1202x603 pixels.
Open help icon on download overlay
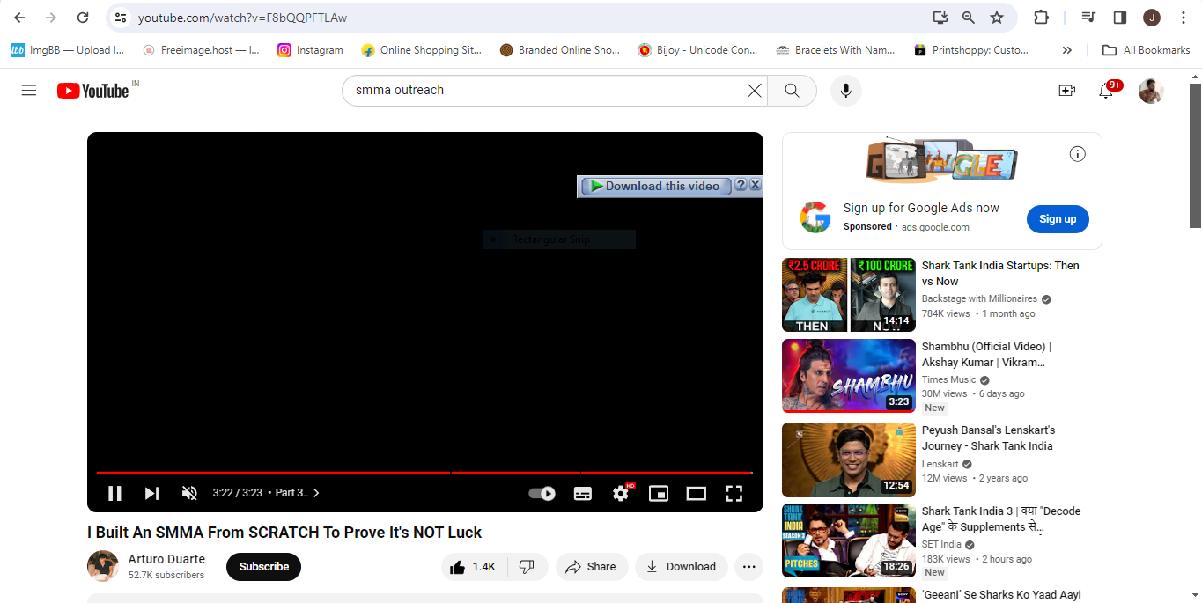coord(741,185)
